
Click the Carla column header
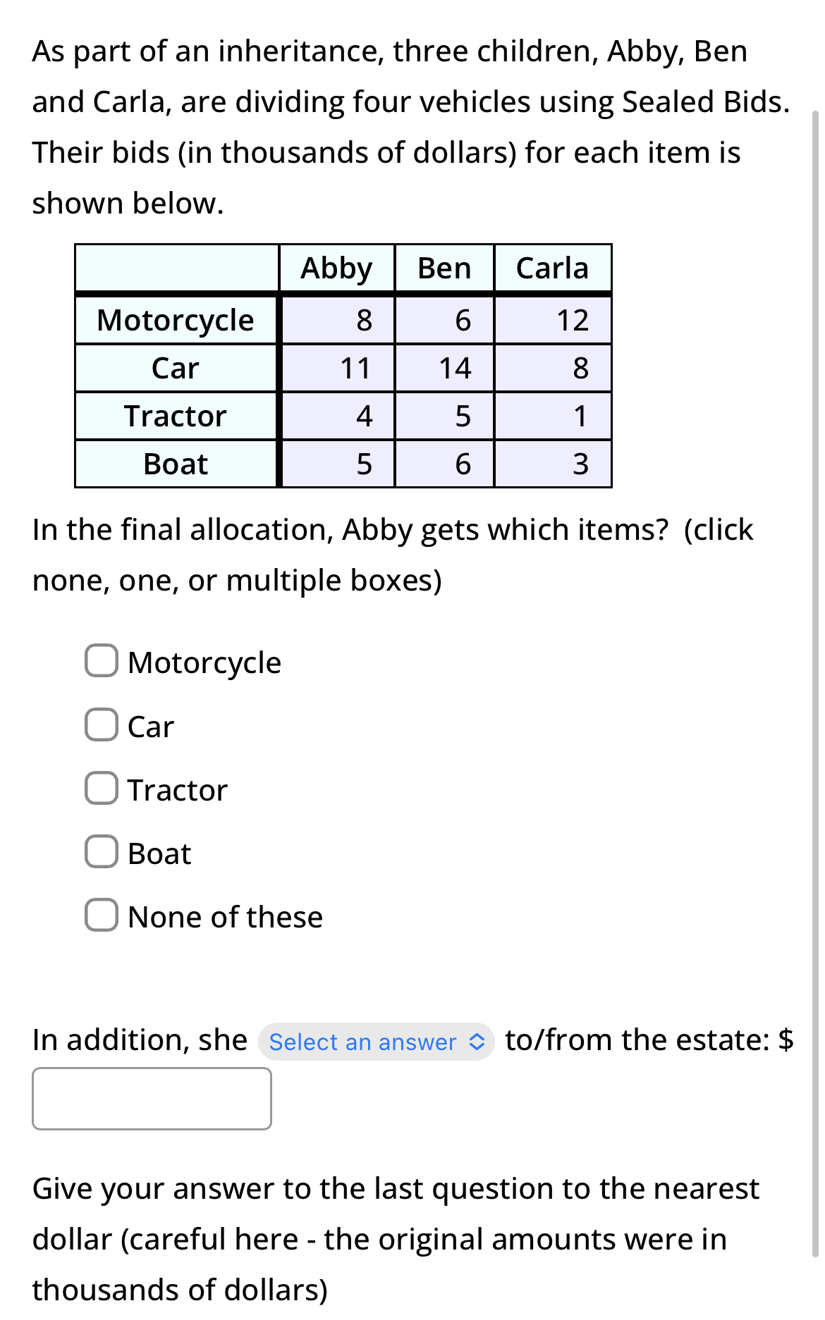pyautogui.click(x=552, y=269)
